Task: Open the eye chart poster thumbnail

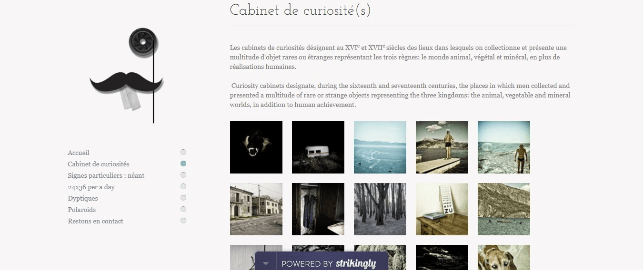Action: 442,209
